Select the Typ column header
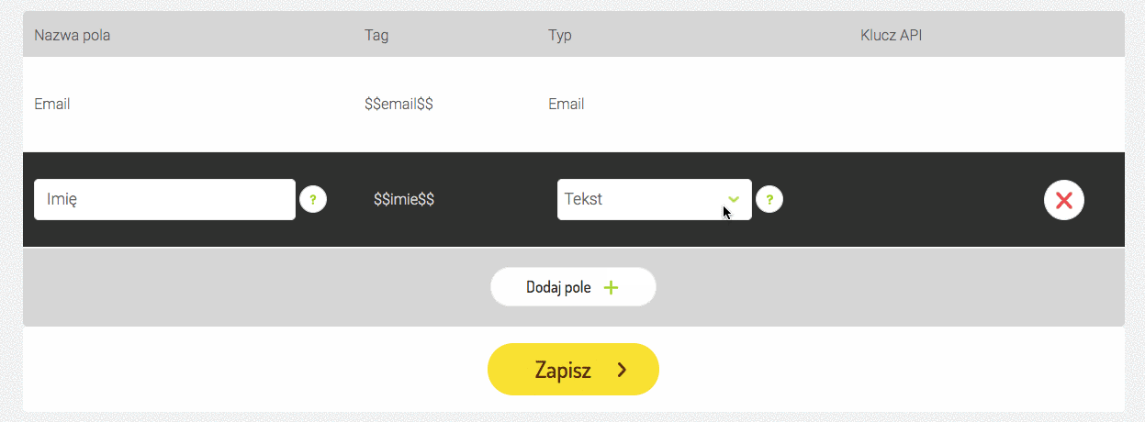 point(560,35)
